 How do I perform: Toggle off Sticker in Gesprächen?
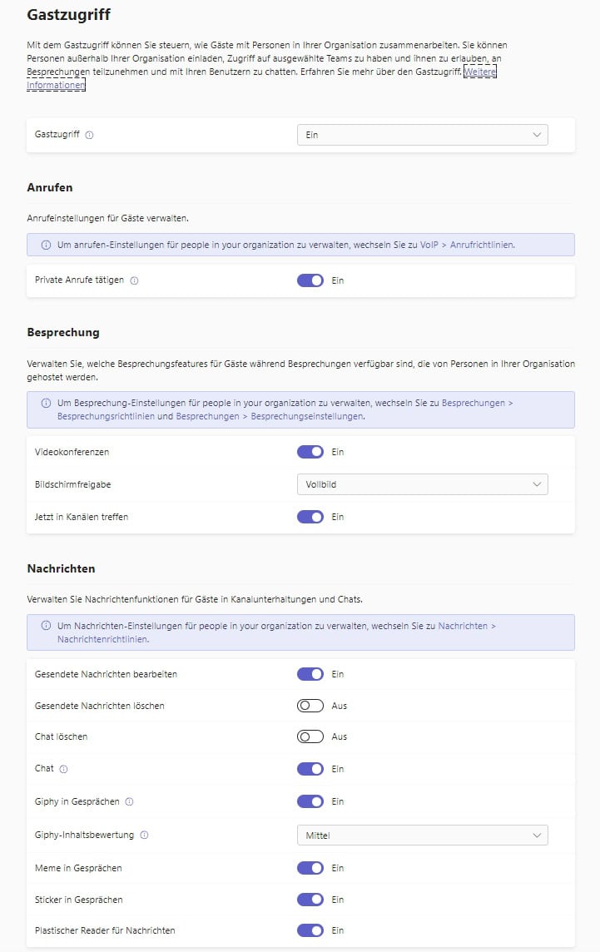[310, 899]
